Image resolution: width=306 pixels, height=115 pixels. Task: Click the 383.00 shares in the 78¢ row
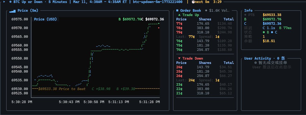coord(203,28)
